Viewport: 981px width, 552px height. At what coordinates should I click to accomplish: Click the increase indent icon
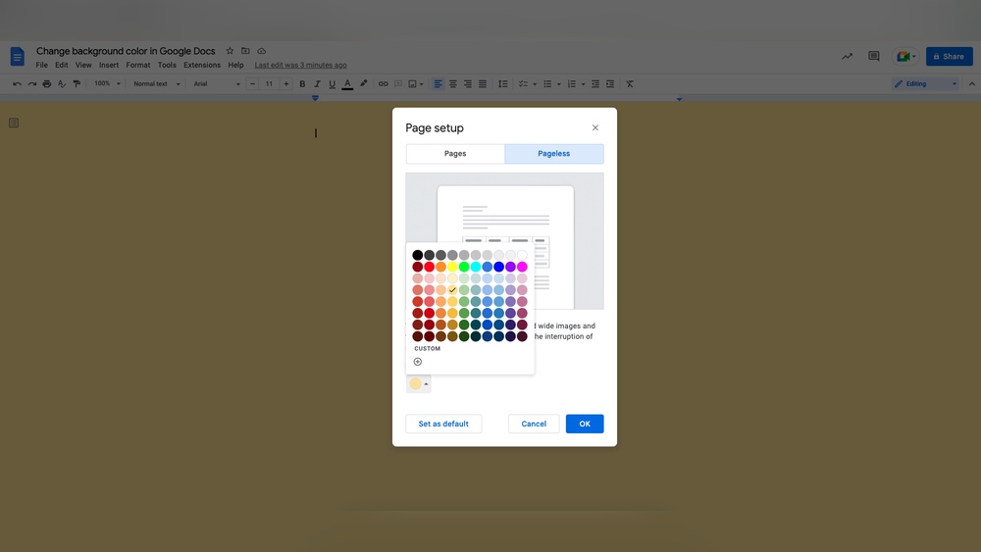click(610, 83)
